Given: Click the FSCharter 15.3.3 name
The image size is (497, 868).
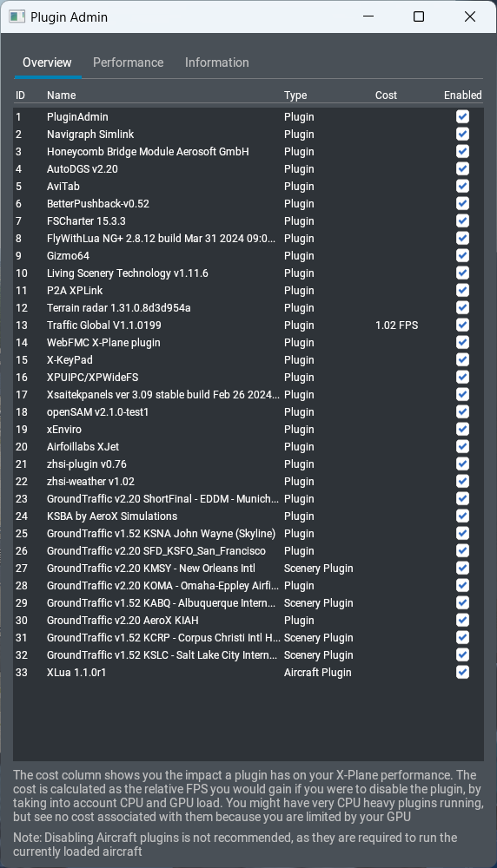Looking at the screenshot, I should coord(86,220).
